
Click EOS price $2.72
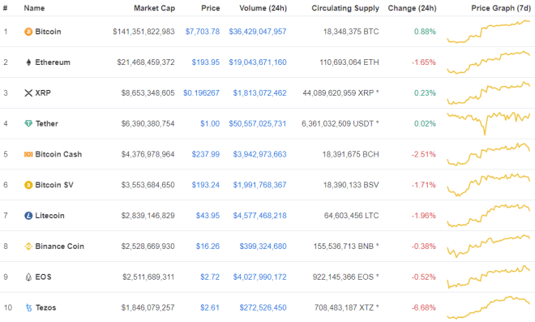[210, 277]
